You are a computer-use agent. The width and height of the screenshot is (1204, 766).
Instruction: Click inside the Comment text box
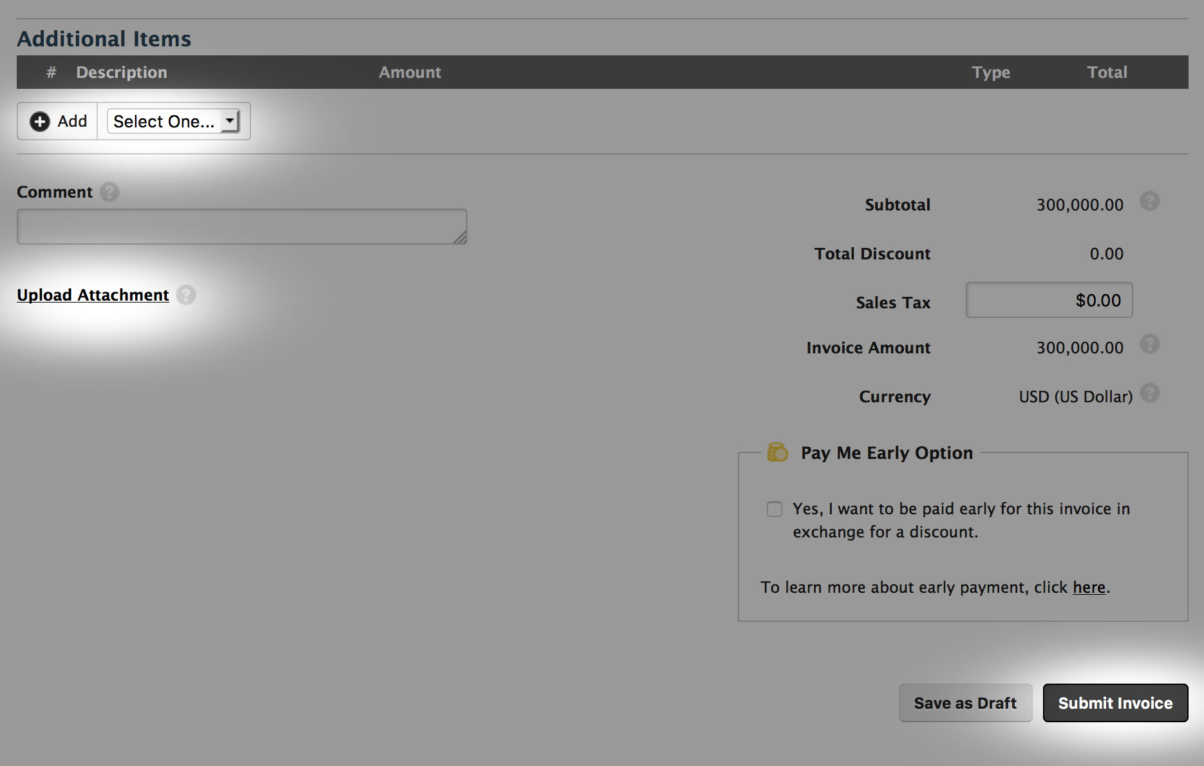pyautogui.click(x=242, y=227)
